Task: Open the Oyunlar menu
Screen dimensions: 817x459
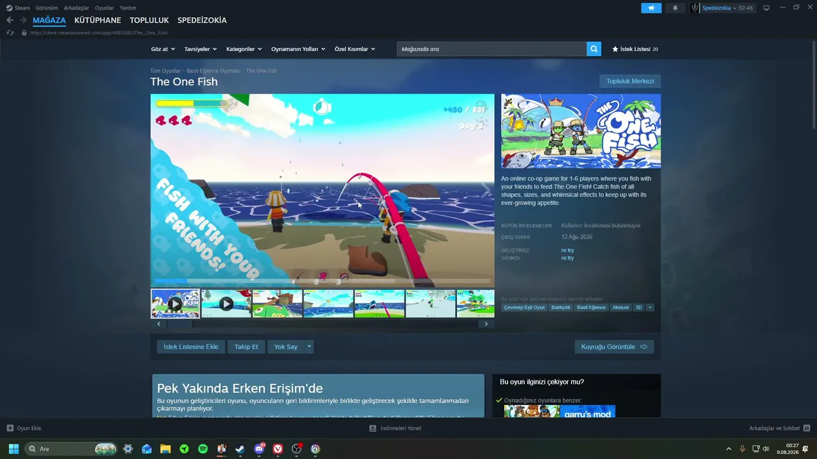Action: (105, 8)
